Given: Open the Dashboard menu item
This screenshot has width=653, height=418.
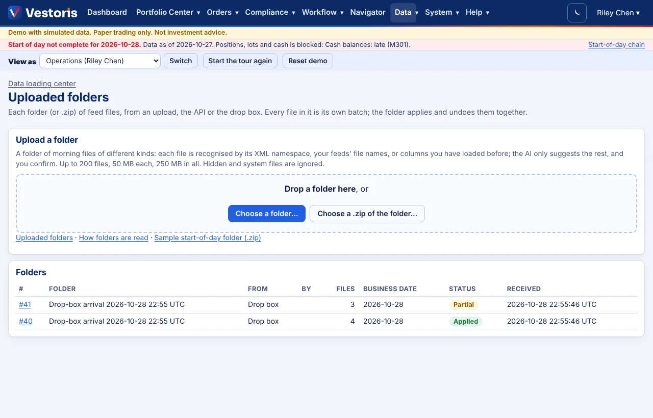Looking at the screenshot, I should [107, 12].
